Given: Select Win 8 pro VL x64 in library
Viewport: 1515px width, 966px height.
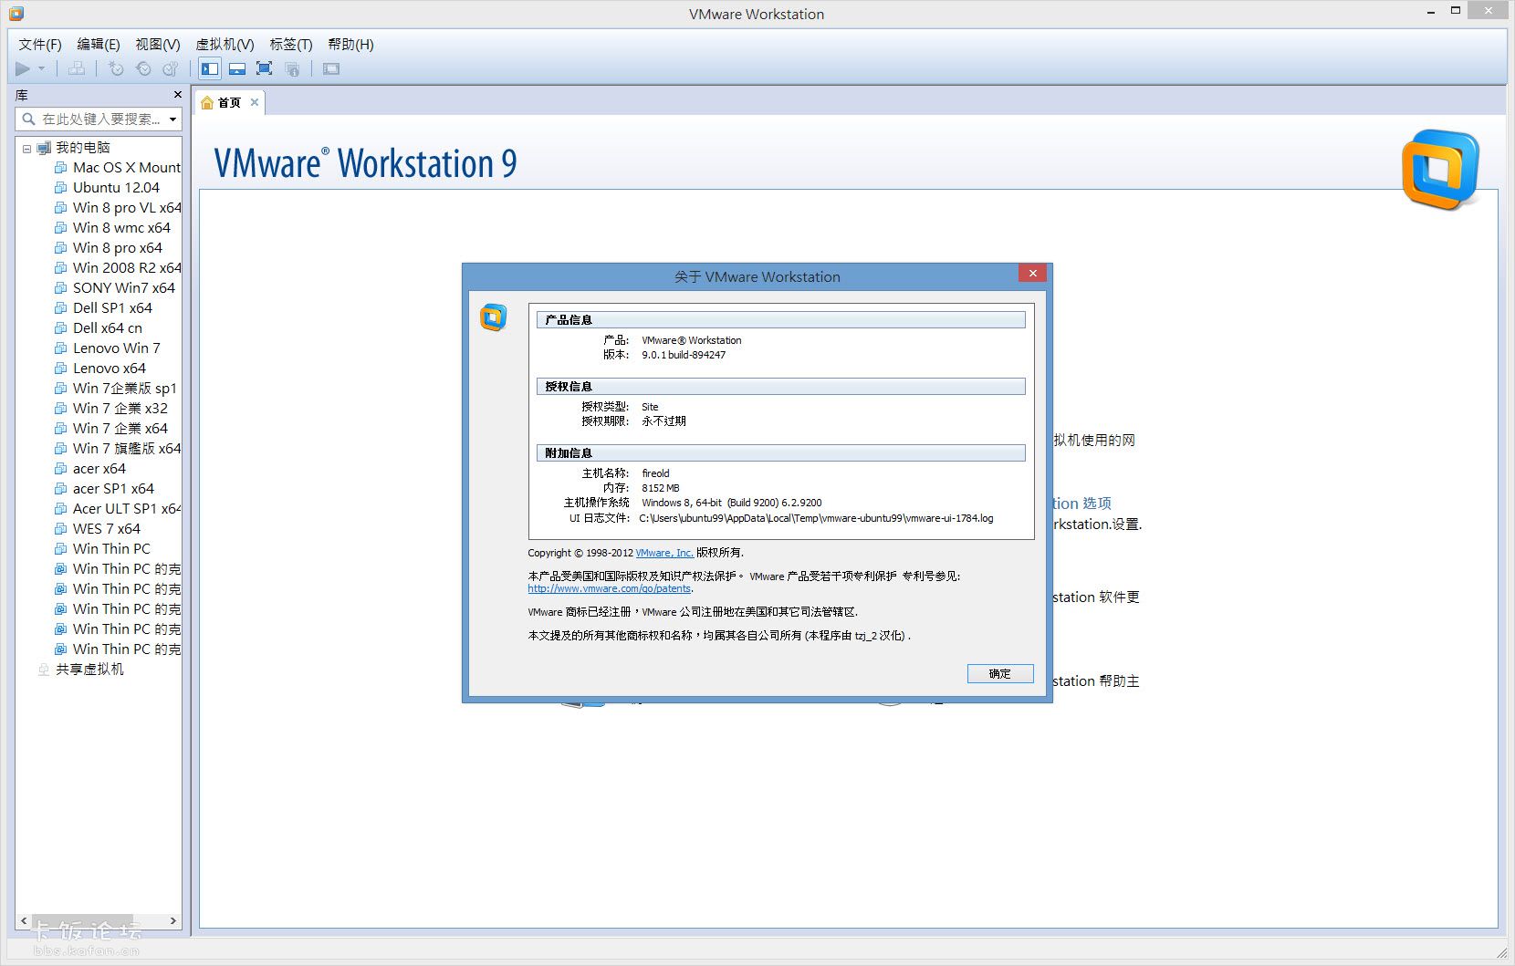Looking at the screenshot, I should click(x=127, y=207).
